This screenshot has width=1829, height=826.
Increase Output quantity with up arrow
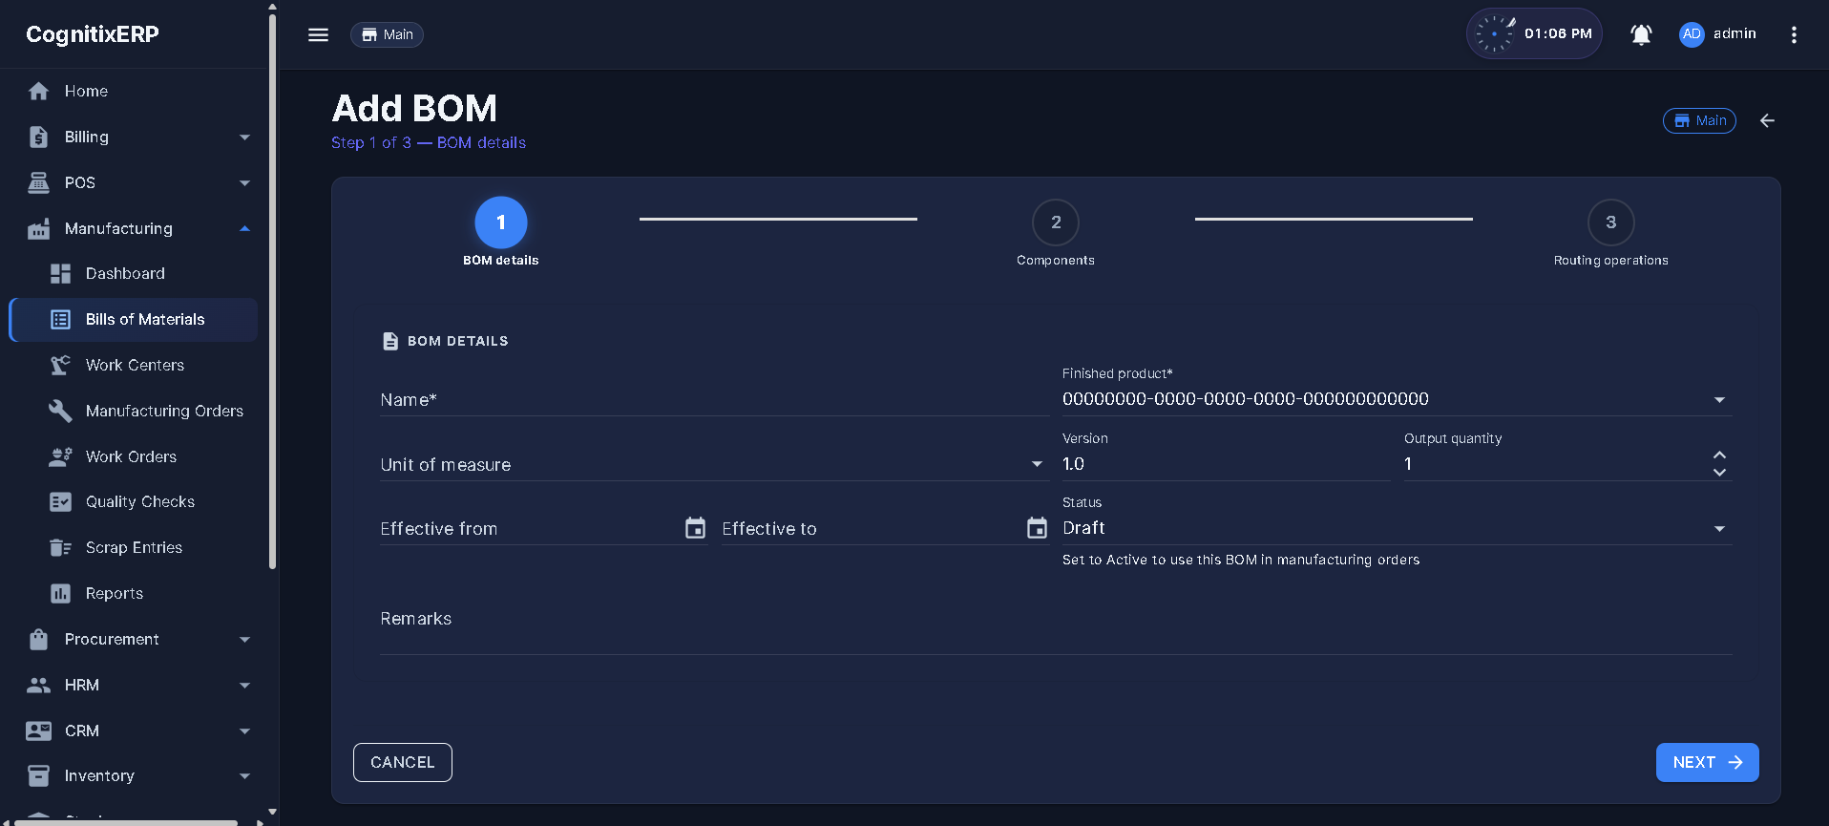[x=1719, y=455]
